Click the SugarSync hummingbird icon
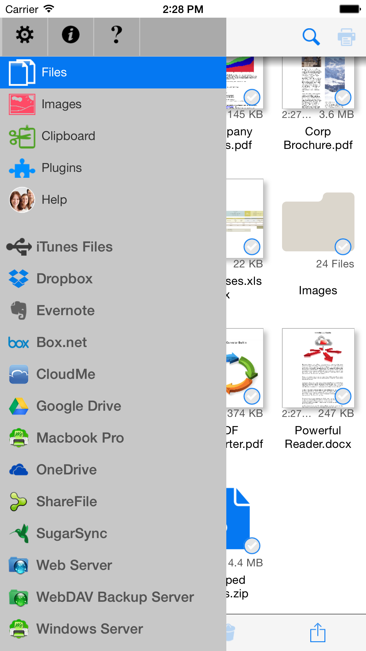 coord(19,533)
